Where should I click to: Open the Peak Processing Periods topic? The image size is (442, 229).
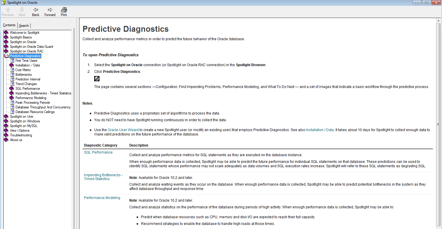pos(33,103)
